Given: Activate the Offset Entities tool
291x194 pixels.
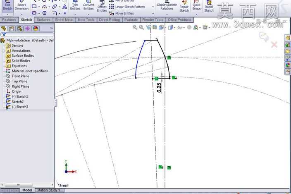Looking at the screenshot, I should point(102,7).
